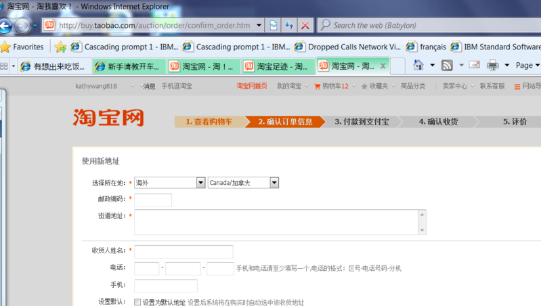Expand the Page menu in command bar
Screen dimensions: 541x306
[527, 66]
